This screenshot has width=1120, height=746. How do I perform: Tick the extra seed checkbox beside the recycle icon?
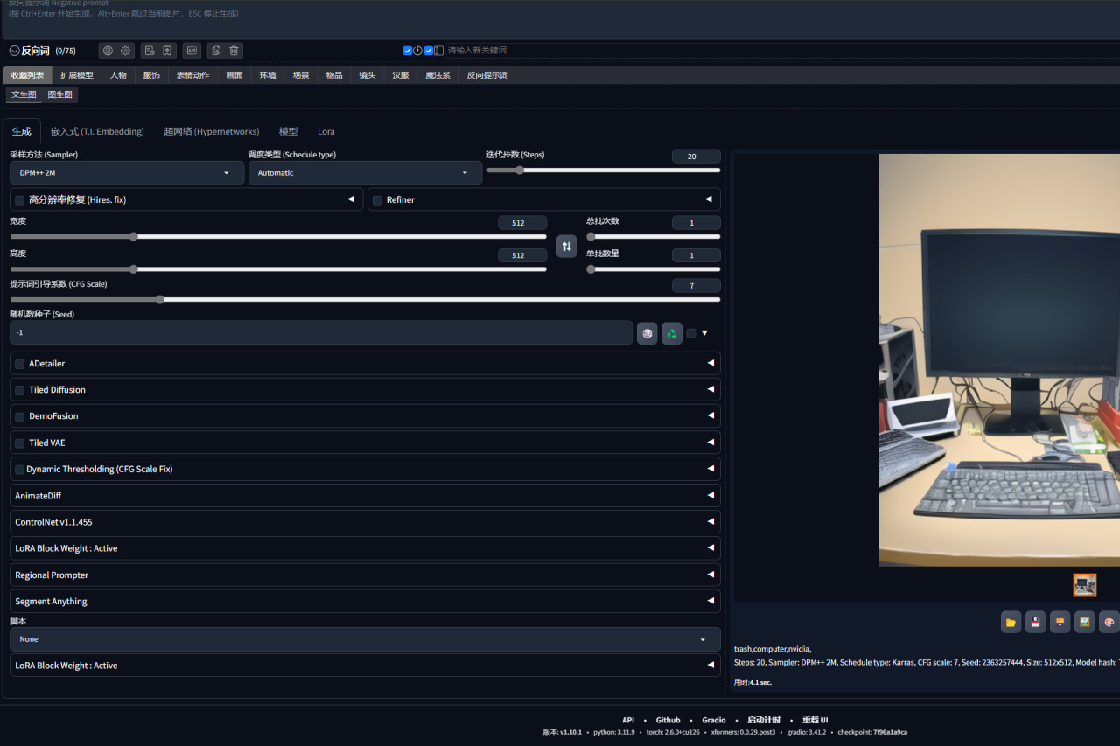click(x=691, y=333)
